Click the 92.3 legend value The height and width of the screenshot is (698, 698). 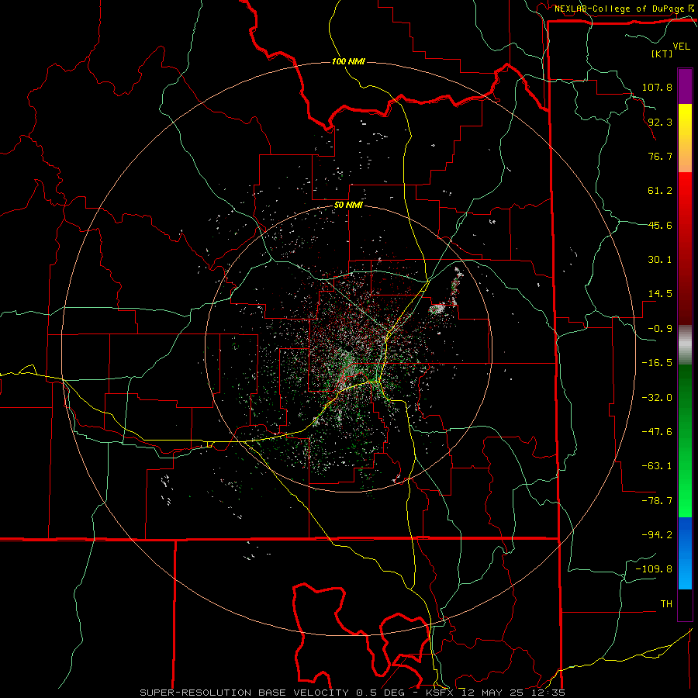tap(660, 122)
